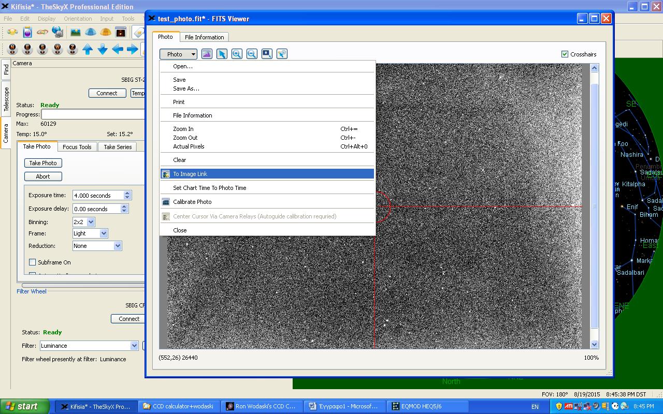Click the Filter Wheel Connect button
663x414 pixels.
click(x=129, y=319)
